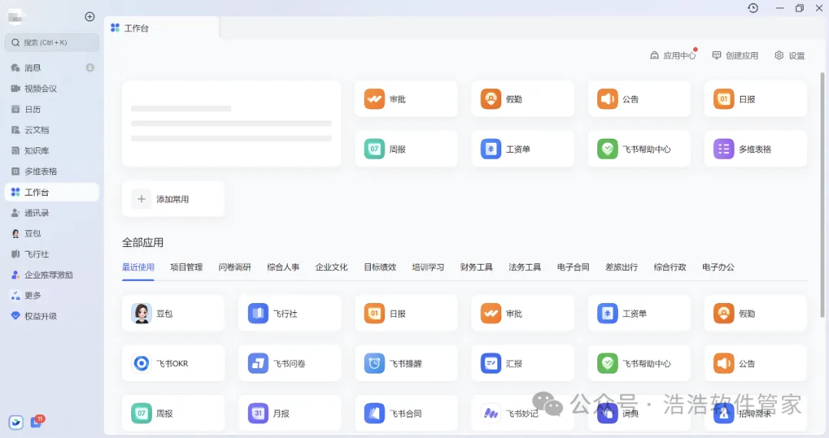Viewport: 829px width, 438px height.
Task: Launch 飞书提醒 app
Action: pos(406,364)
